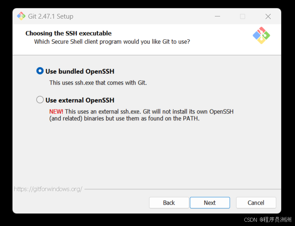
Task: Cancel the Git installation
Action: point(256,203)
